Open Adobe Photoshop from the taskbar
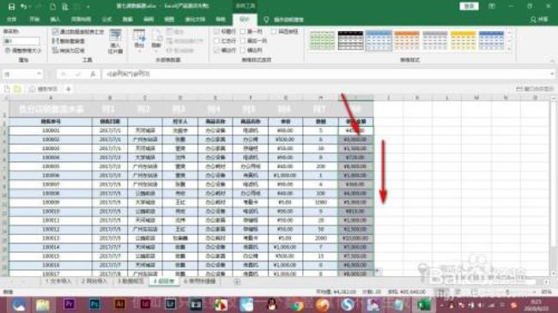This screenshot has height=313, width=558. pos(94,304)
